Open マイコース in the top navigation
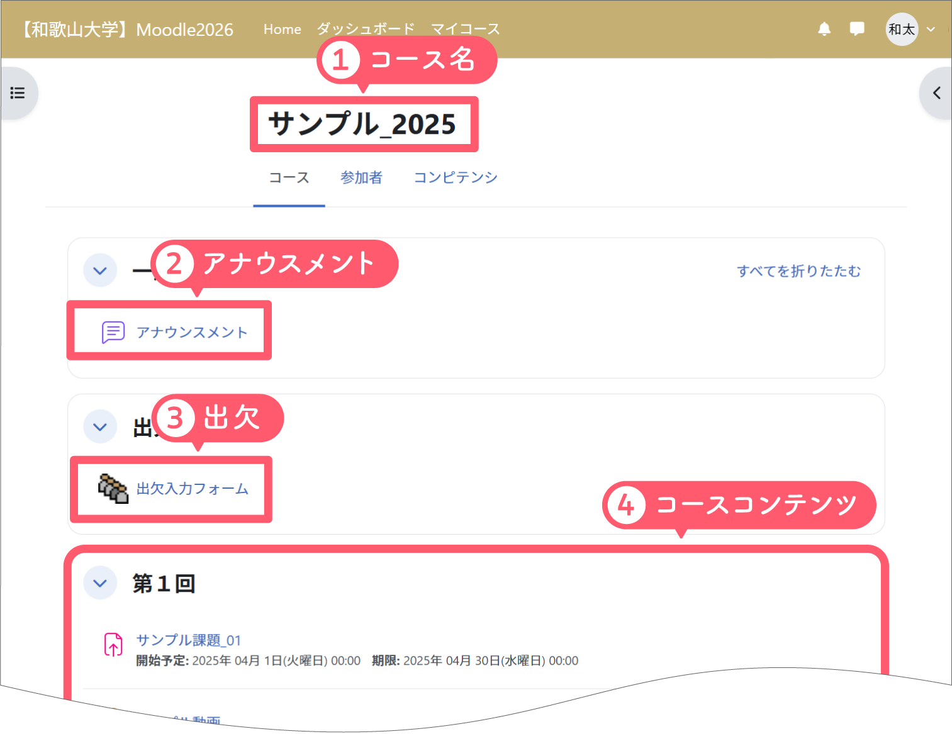Image resolution: width=952 pixels, height=734 pixels. (x=465, y=30)
